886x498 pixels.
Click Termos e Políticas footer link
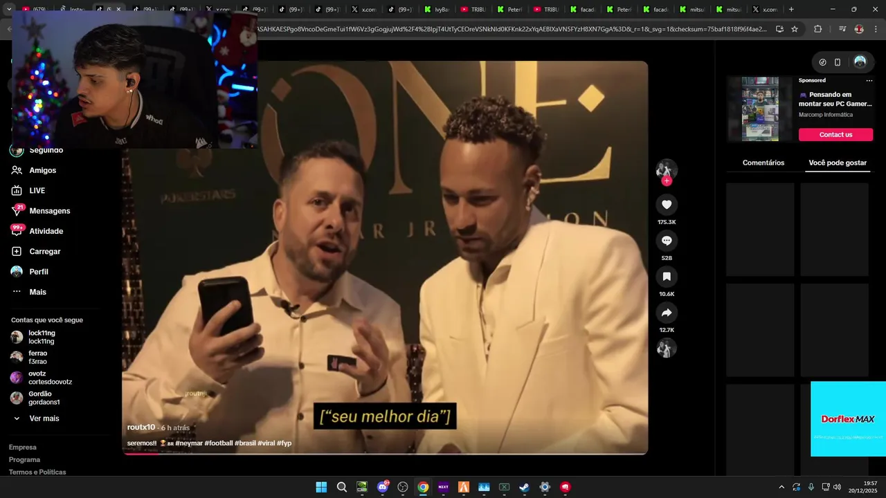(x=37, y=472)
